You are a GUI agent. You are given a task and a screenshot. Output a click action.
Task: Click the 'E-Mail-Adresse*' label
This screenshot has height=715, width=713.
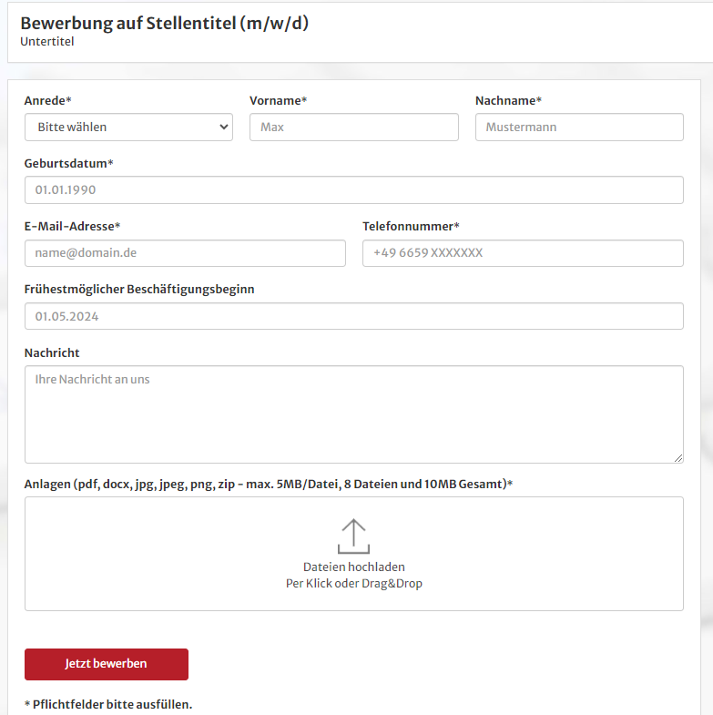coord(72,226)
